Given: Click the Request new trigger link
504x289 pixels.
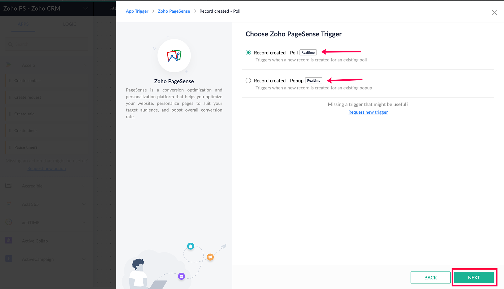Looking at the screenshot, I should point(368,112).
